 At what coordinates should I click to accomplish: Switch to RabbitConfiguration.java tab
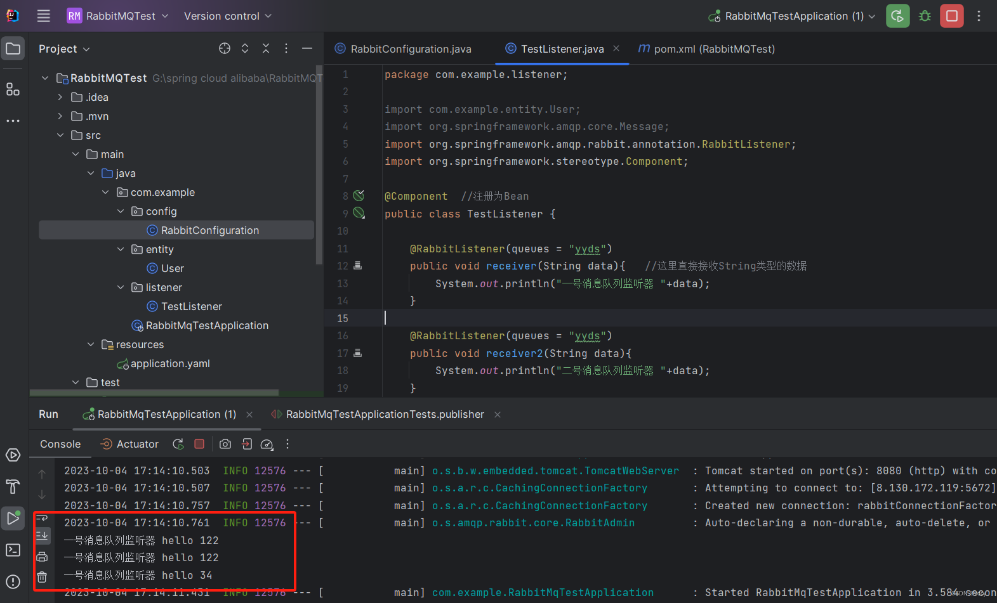[x=404, y=49]
